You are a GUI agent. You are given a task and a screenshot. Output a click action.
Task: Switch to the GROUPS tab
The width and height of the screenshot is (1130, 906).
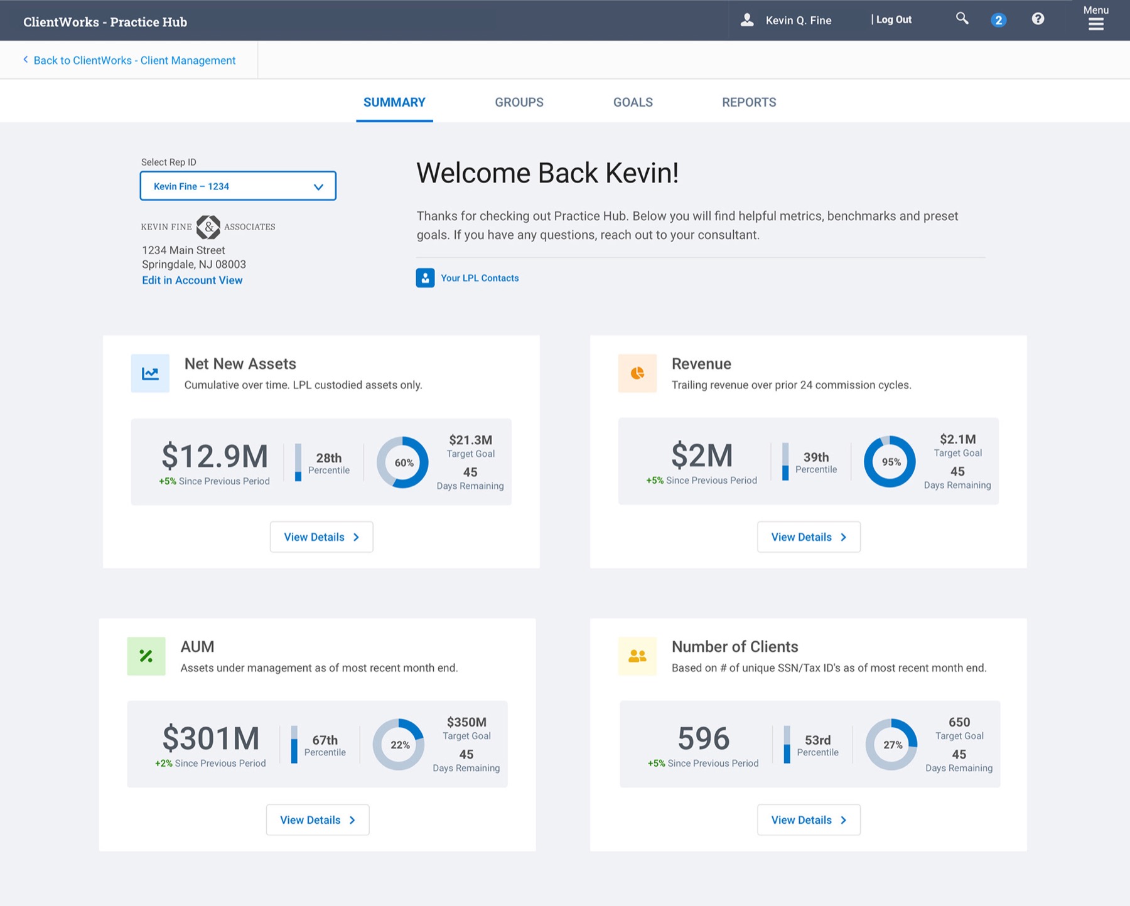[519, 102]
